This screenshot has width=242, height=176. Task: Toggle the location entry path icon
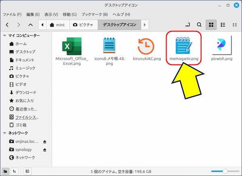[188, 25]
